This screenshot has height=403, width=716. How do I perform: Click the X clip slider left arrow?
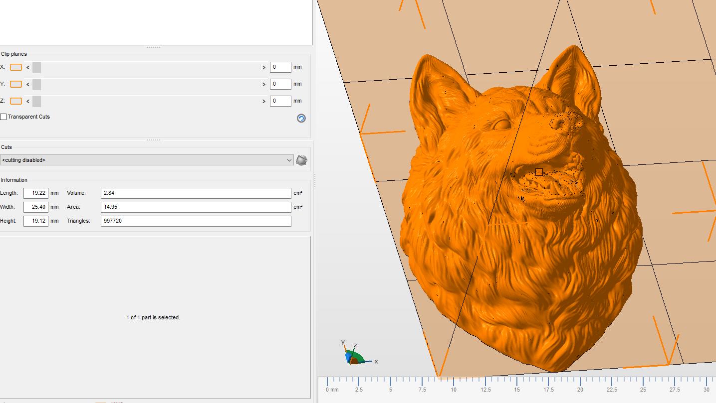[28, 67]
